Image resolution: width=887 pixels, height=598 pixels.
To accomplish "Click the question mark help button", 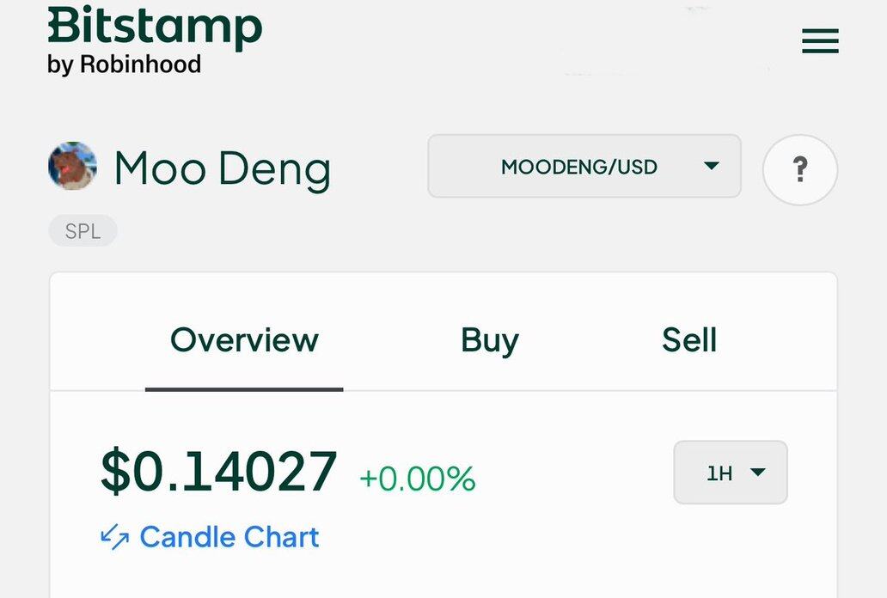I will click(800, 169).
